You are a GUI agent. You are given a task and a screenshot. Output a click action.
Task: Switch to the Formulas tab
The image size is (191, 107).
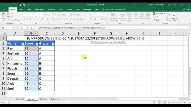[52, 10]
